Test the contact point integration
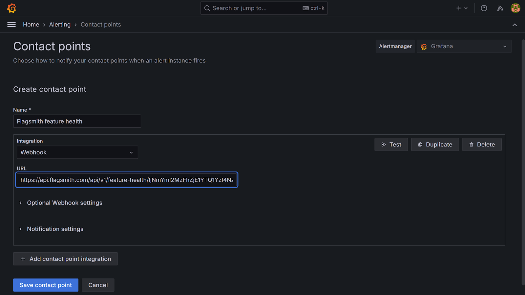 [391, 145]
